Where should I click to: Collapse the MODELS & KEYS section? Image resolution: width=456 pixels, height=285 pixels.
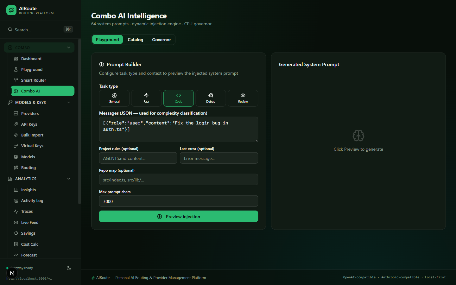[39, 102]
